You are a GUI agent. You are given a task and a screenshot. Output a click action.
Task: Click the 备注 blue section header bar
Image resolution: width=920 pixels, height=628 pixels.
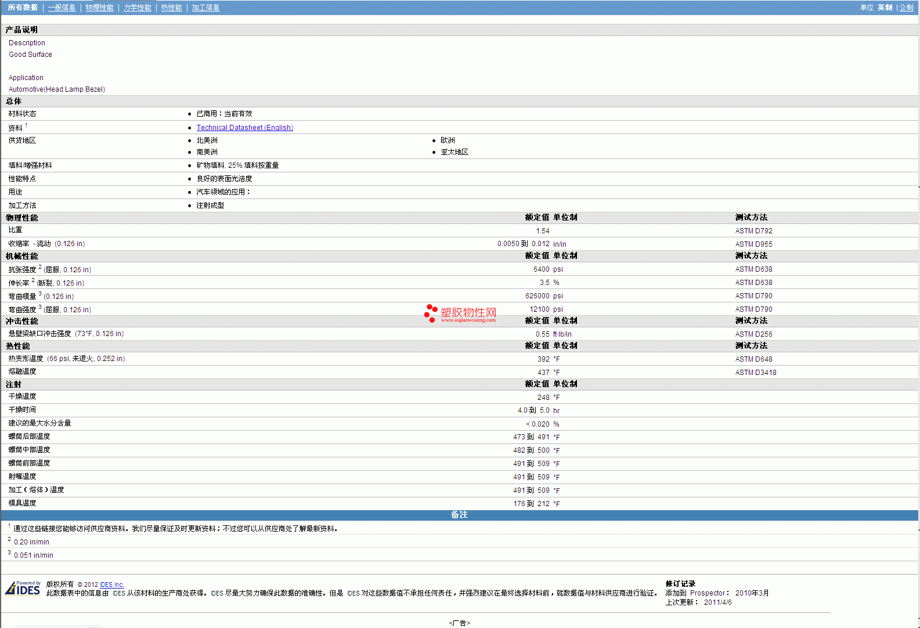click(x=459, y=515)
